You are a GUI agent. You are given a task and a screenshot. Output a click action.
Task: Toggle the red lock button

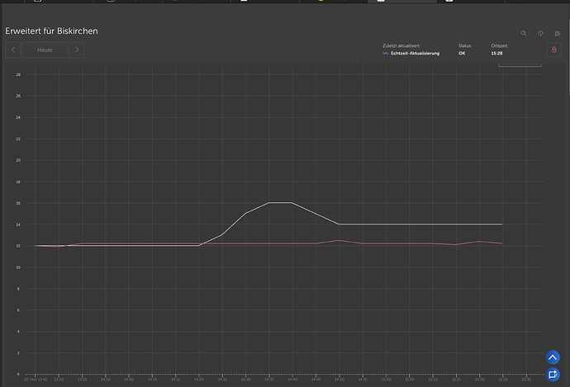tap(554, 50)
